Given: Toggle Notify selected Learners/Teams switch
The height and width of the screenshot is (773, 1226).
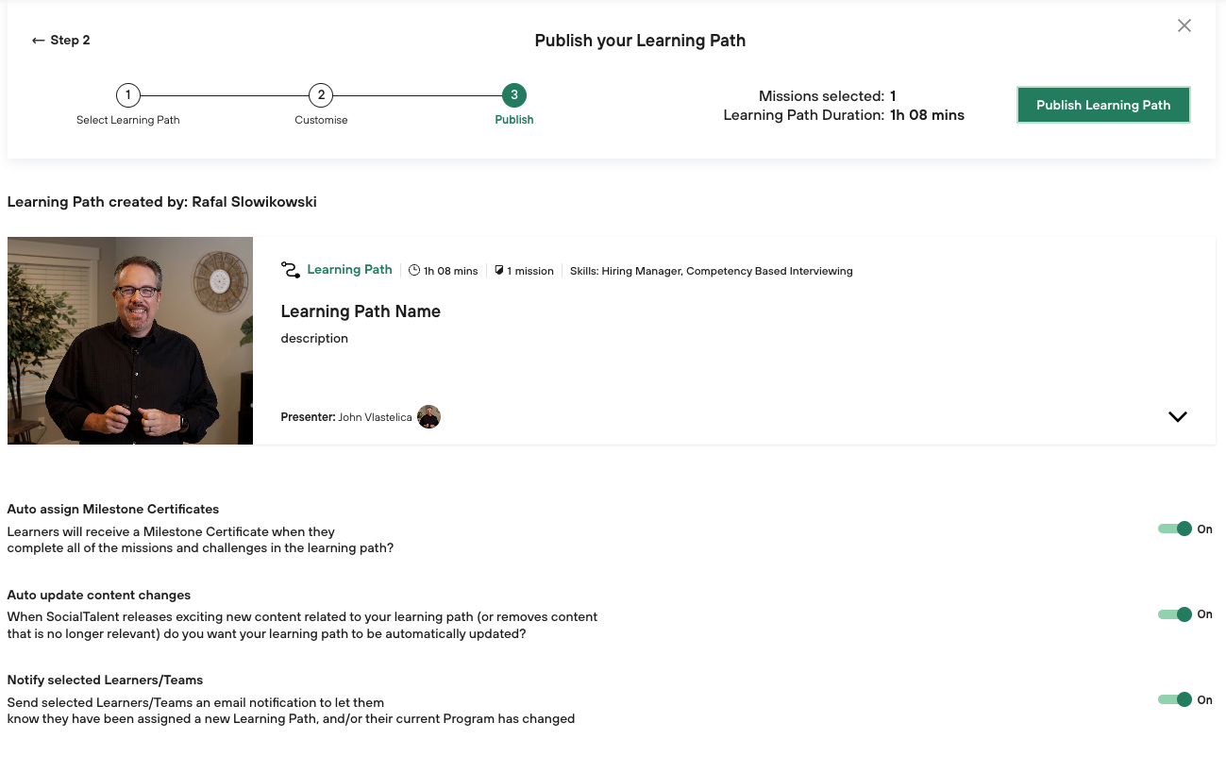Looking at the screenshot, I should (x=1175, y=700).
